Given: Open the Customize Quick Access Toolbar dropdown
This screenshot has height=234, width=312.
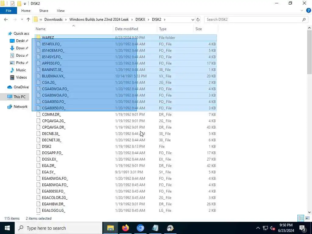Looking at the screenshot, I should coord(25,4).
